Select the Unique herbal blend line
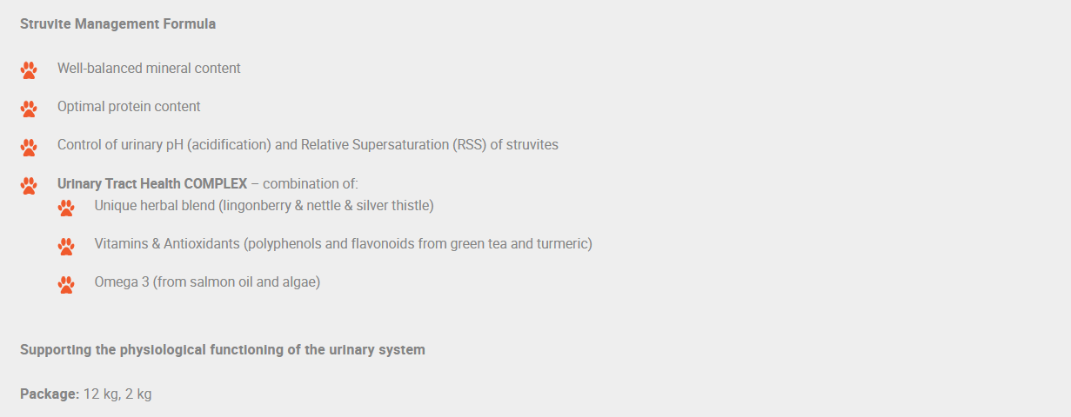 coord(264,206)
